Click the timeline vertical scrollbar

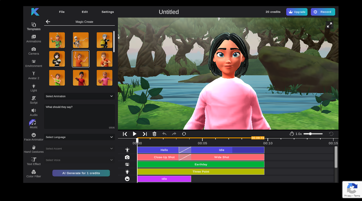point(336,157)
